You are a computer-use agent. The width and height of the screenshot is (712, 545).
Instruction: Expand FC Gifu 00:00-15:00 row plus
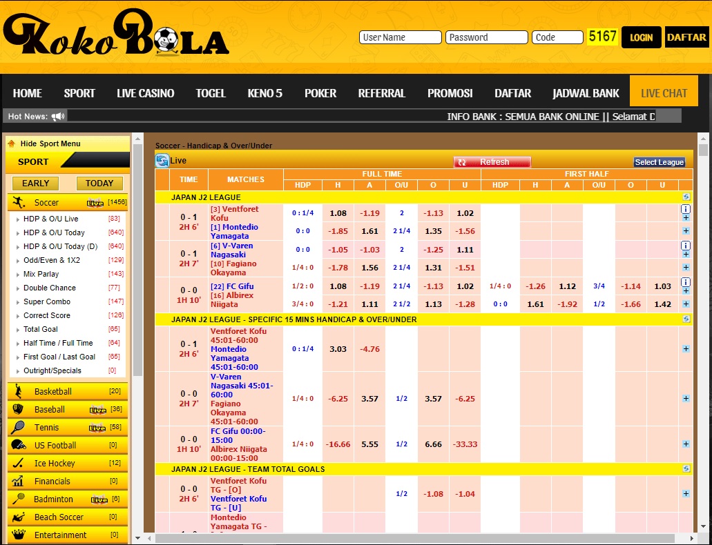click(x=686, y=444)
